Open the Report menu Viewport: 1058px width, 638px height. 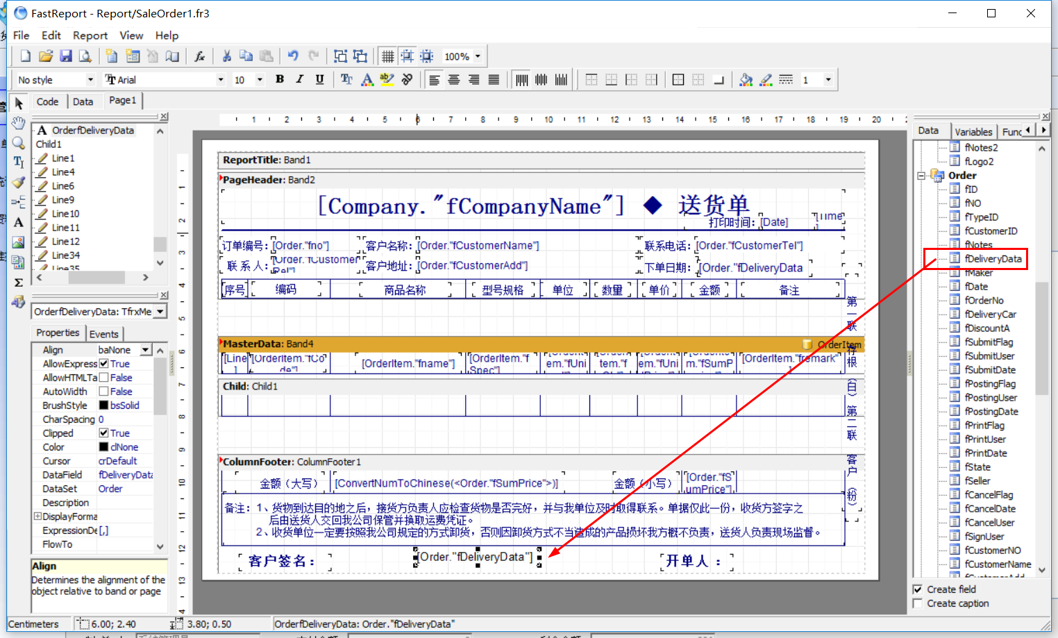90,35
